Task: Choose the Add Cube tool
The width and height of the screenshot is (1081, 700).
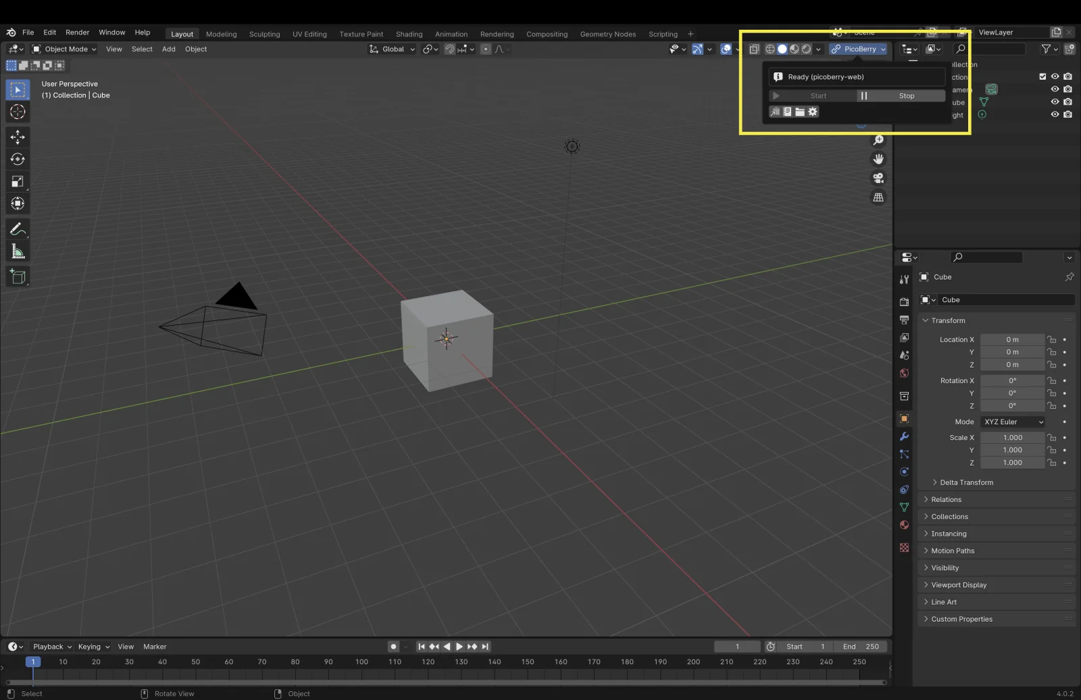Action: click(x=18, y=276)
